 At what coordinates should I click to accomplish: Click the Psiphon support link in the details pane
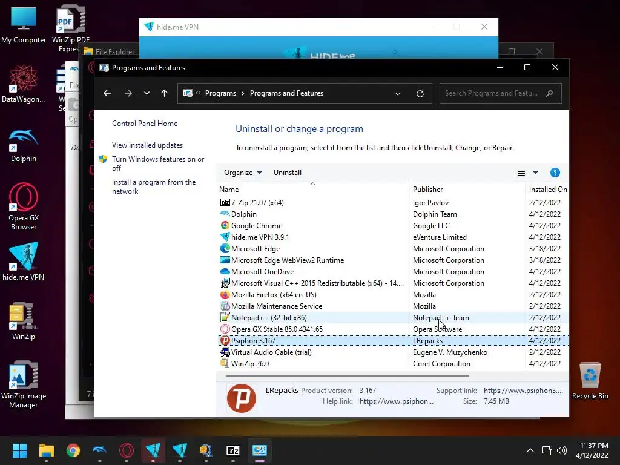coord(523,391)
